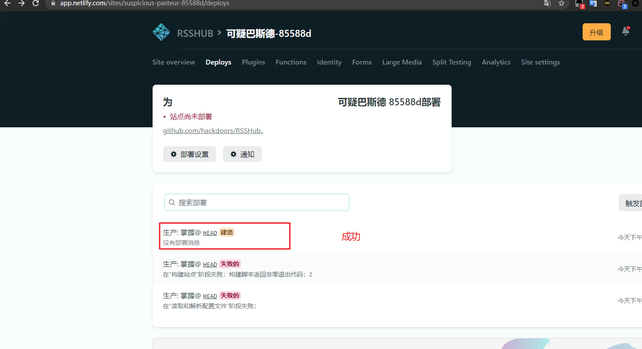Open the github.com/hackdoors/RSSHub link
Image resolution: width=642 pixels, height=349 pixels.
[212, 131]
